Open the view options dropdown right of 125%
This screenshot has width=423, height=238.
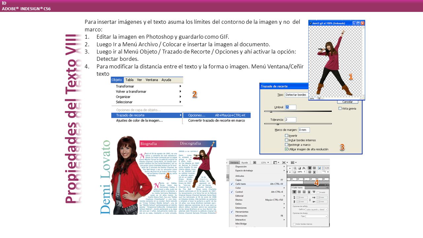point(276,163)
